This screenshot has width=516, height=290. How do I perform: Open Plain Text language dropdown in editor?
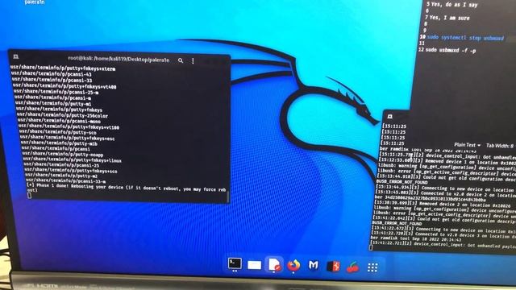pyautogui.click(x=467, y=145)
